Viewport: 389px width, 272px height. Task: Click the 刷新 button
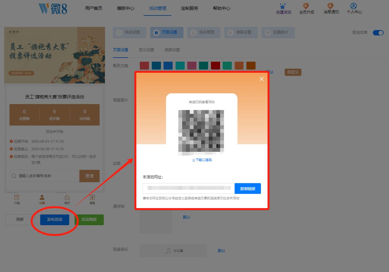pos(20,219)
